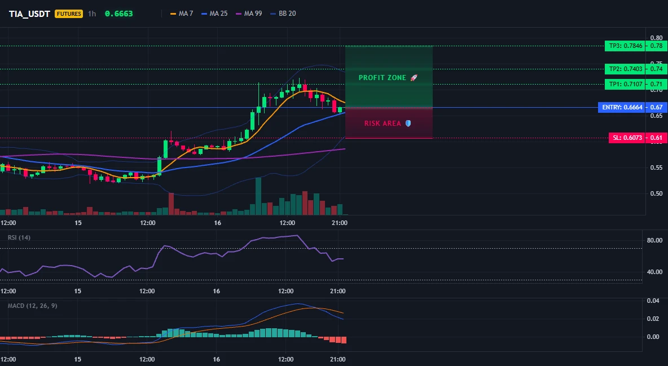The height and width of the screenshot is (366, 668).
Task: Click the rocket icon beside PROFIT ZONE
Action: coord(414,78)
